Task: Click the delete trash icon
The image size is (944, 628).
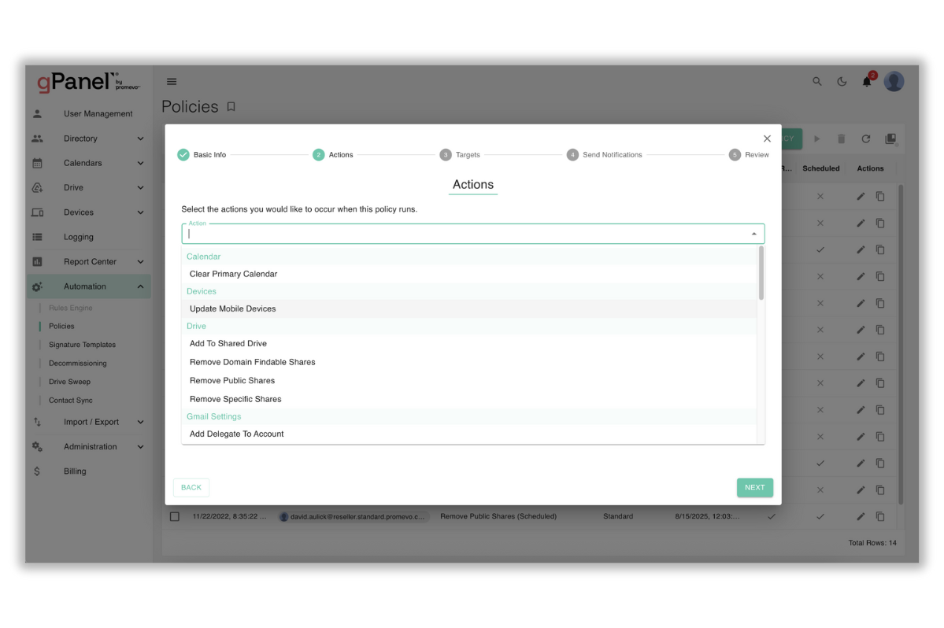Action: tap(842, 139)
